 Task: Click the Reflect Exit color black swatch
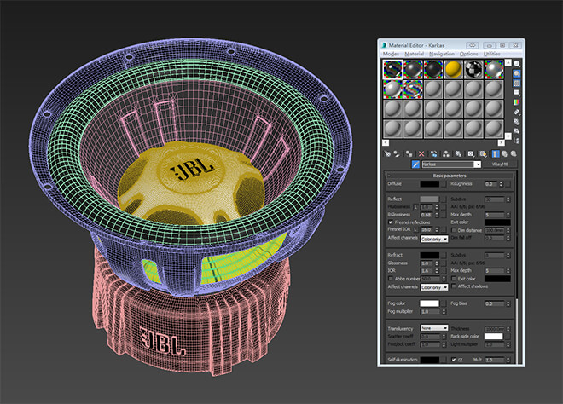click(x=497, y=222)
